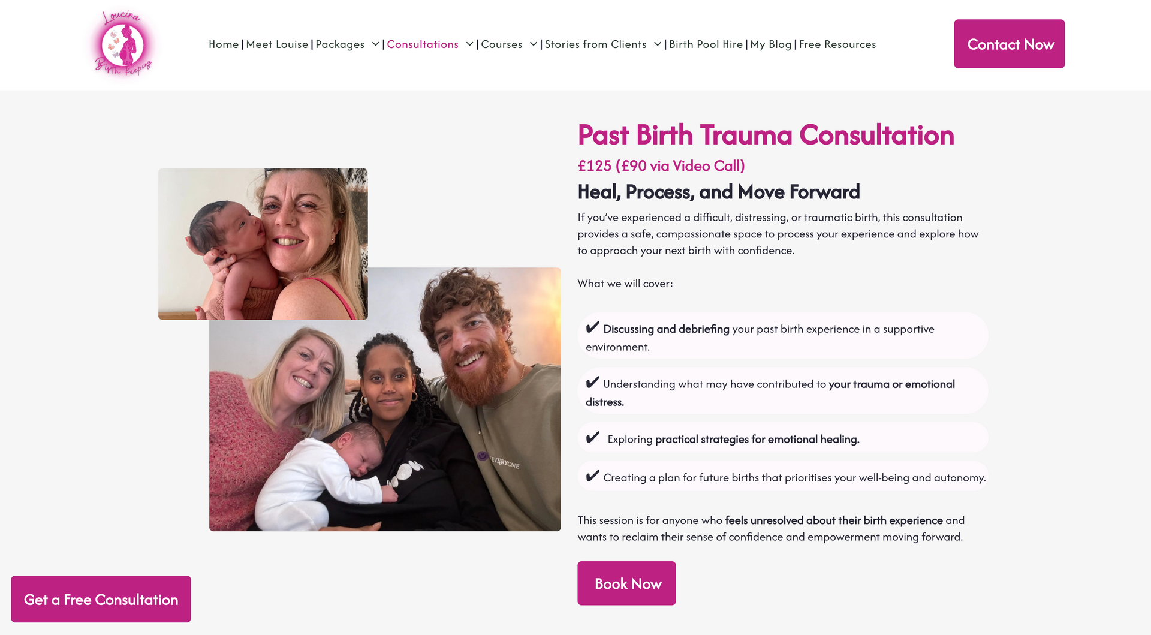Click the checkmark next to Understanding what may
1151x635 pixels.
pyautogui.click(x=592, y=383)
